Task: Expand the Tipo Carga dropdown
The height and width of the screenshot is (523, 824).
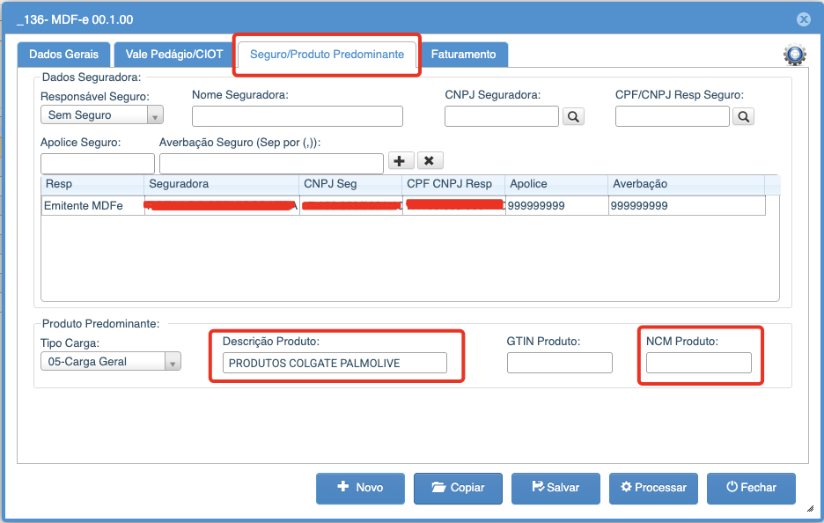Action: coord(111,362)
